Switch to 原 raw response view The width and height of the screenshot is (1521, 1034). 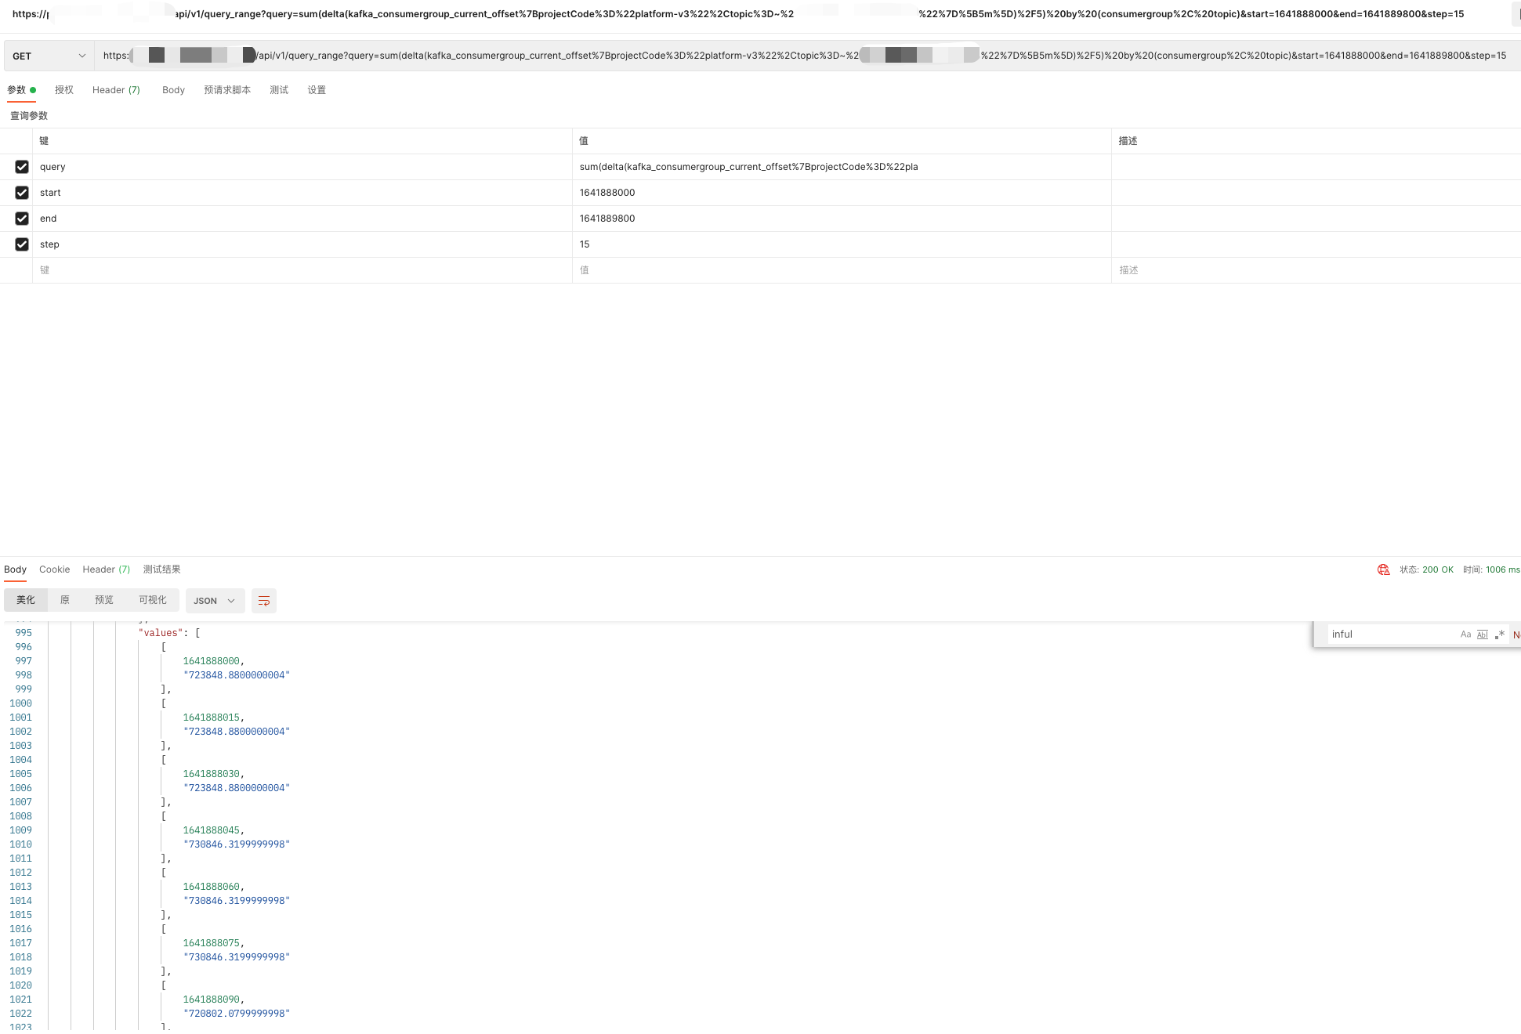66,600
